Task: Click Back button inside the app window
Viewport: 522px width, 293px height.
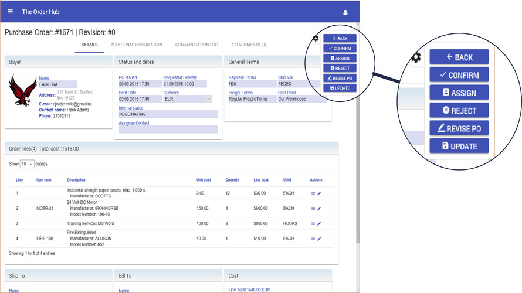Action: [x=340, y=38]
